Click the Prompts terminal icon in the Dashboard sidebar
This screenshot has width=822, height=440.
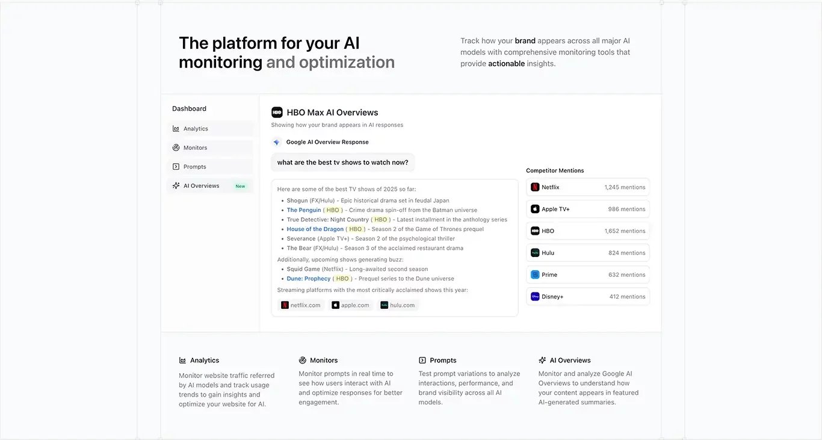click(176, 167)
